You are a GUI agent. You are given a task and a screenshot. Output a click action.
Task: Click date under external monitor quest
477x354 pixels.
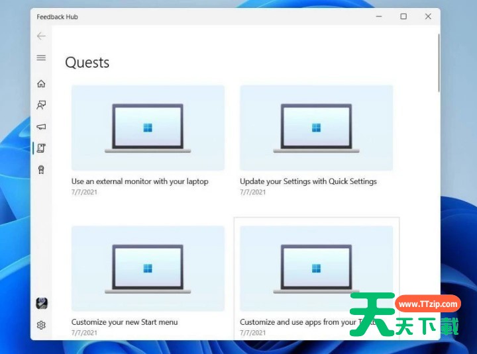(x=84, y=192)
